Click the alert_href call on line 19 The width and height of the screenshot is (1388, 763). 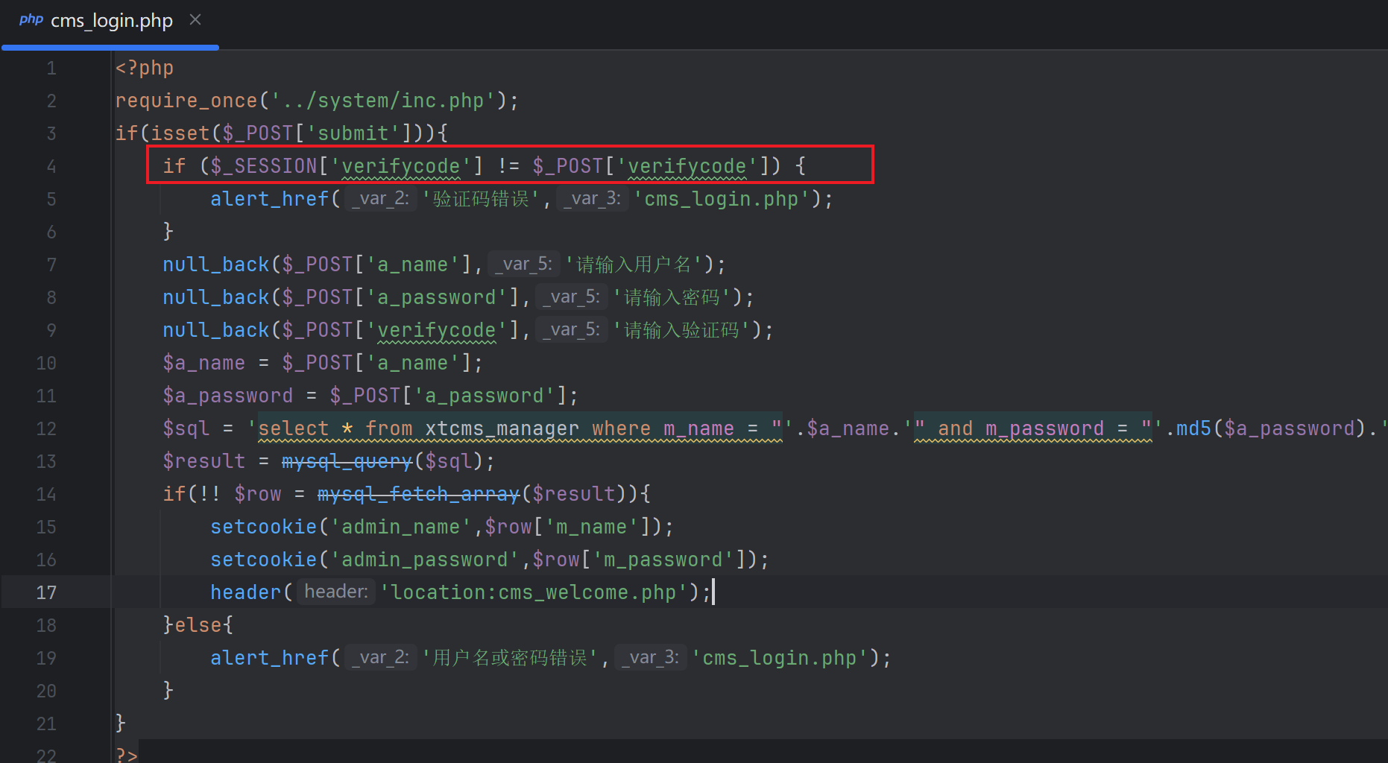pyautogui.click(x=270, y=658)
